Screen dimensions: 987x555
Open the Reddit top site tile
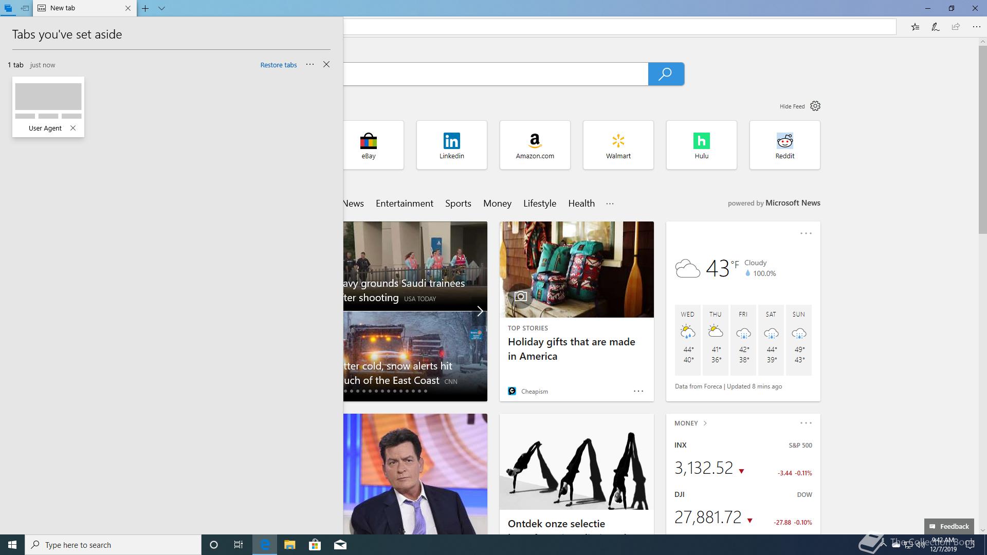(x=785, y=145)
